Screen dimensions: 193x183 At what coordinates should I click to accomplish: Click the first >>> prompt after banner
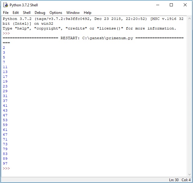(6, 33)
